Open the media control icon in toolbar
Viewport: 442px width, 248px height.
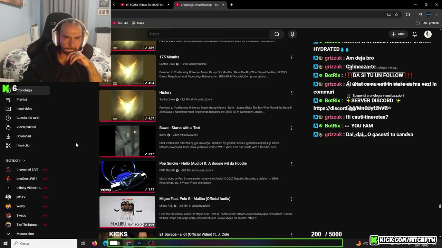click(x=420, y=14)
